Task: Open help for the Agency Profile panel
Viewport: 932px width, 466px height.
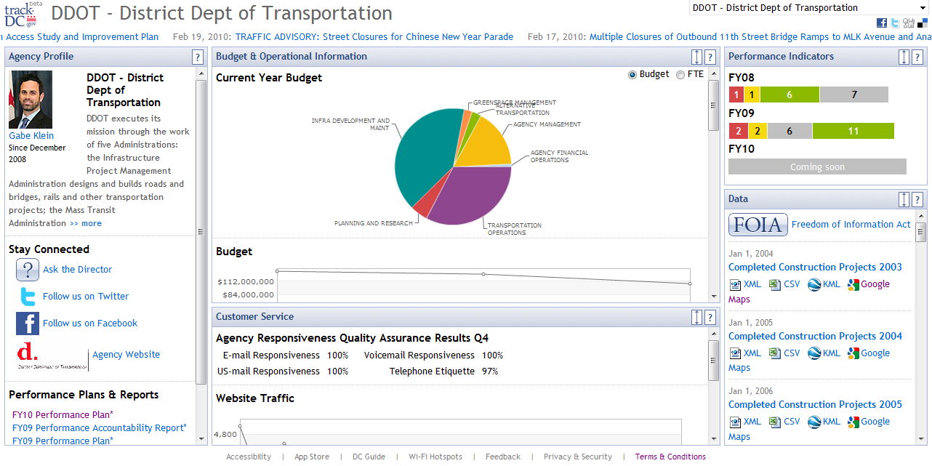Action: coord(198,57)
